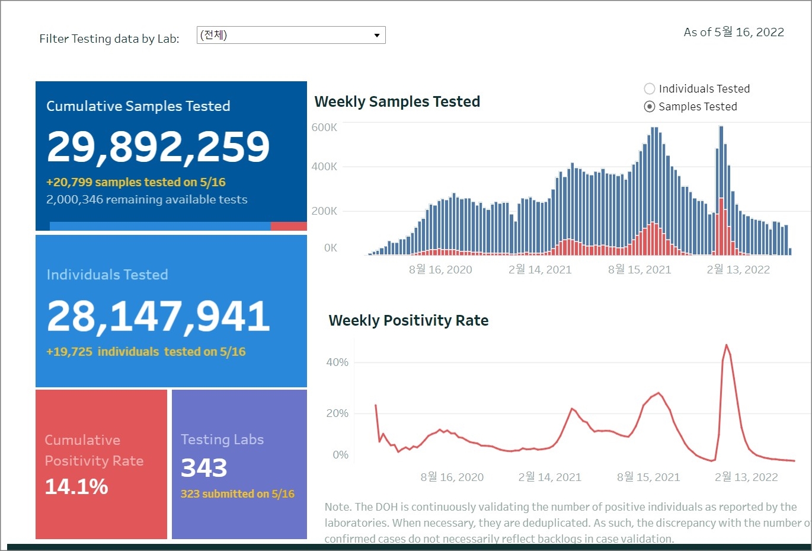The width and height of the screenshot is (812, 551).
Task: Click the Cumulative Positivity Rate 14.1% value
Action: [76, 487]
